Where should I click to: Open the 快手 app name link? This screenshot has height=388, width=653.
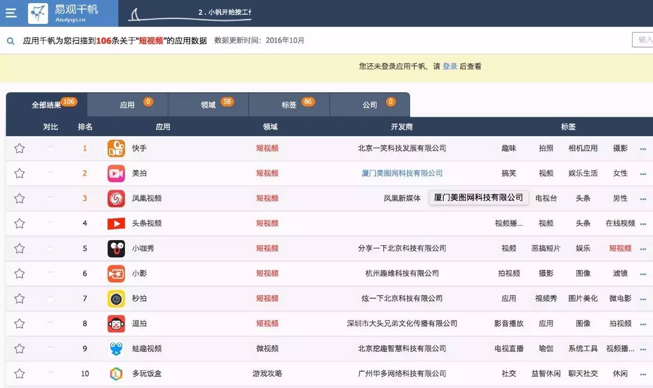tap(139, 148)
